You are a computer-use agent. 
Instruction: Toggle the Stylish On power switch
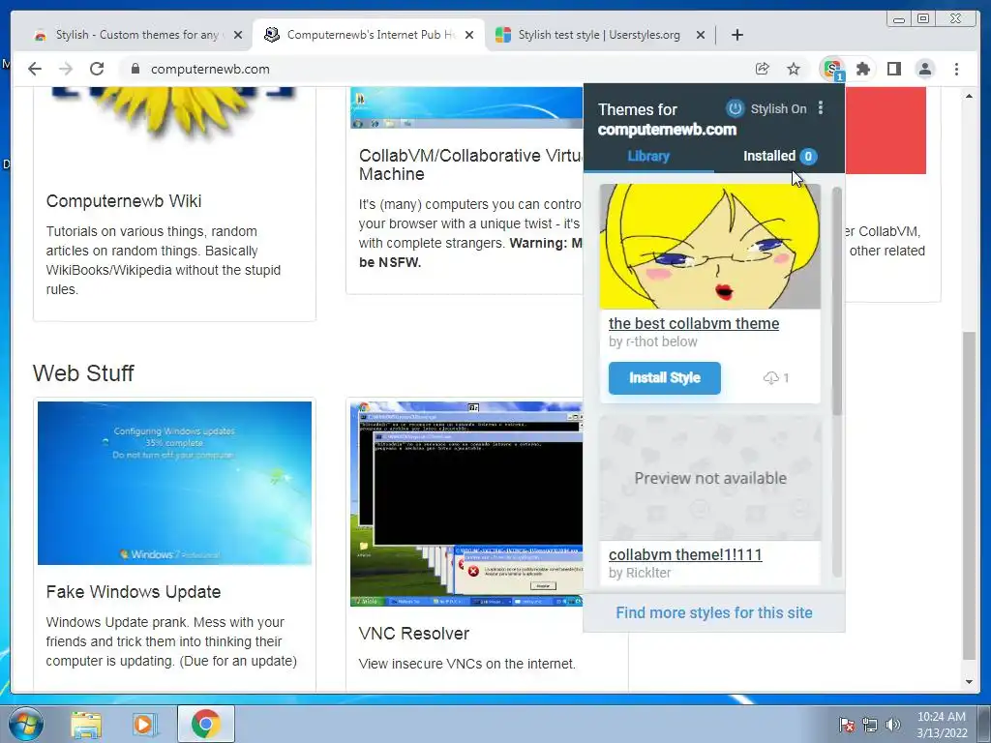[735, 108]
